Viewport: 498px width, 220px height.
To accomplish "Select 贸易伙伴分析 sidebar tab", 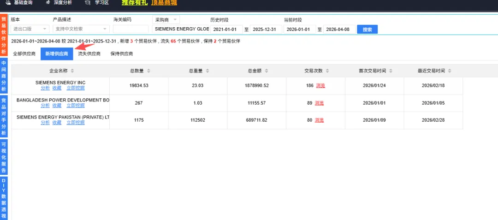I will click(x=4, y=35).
